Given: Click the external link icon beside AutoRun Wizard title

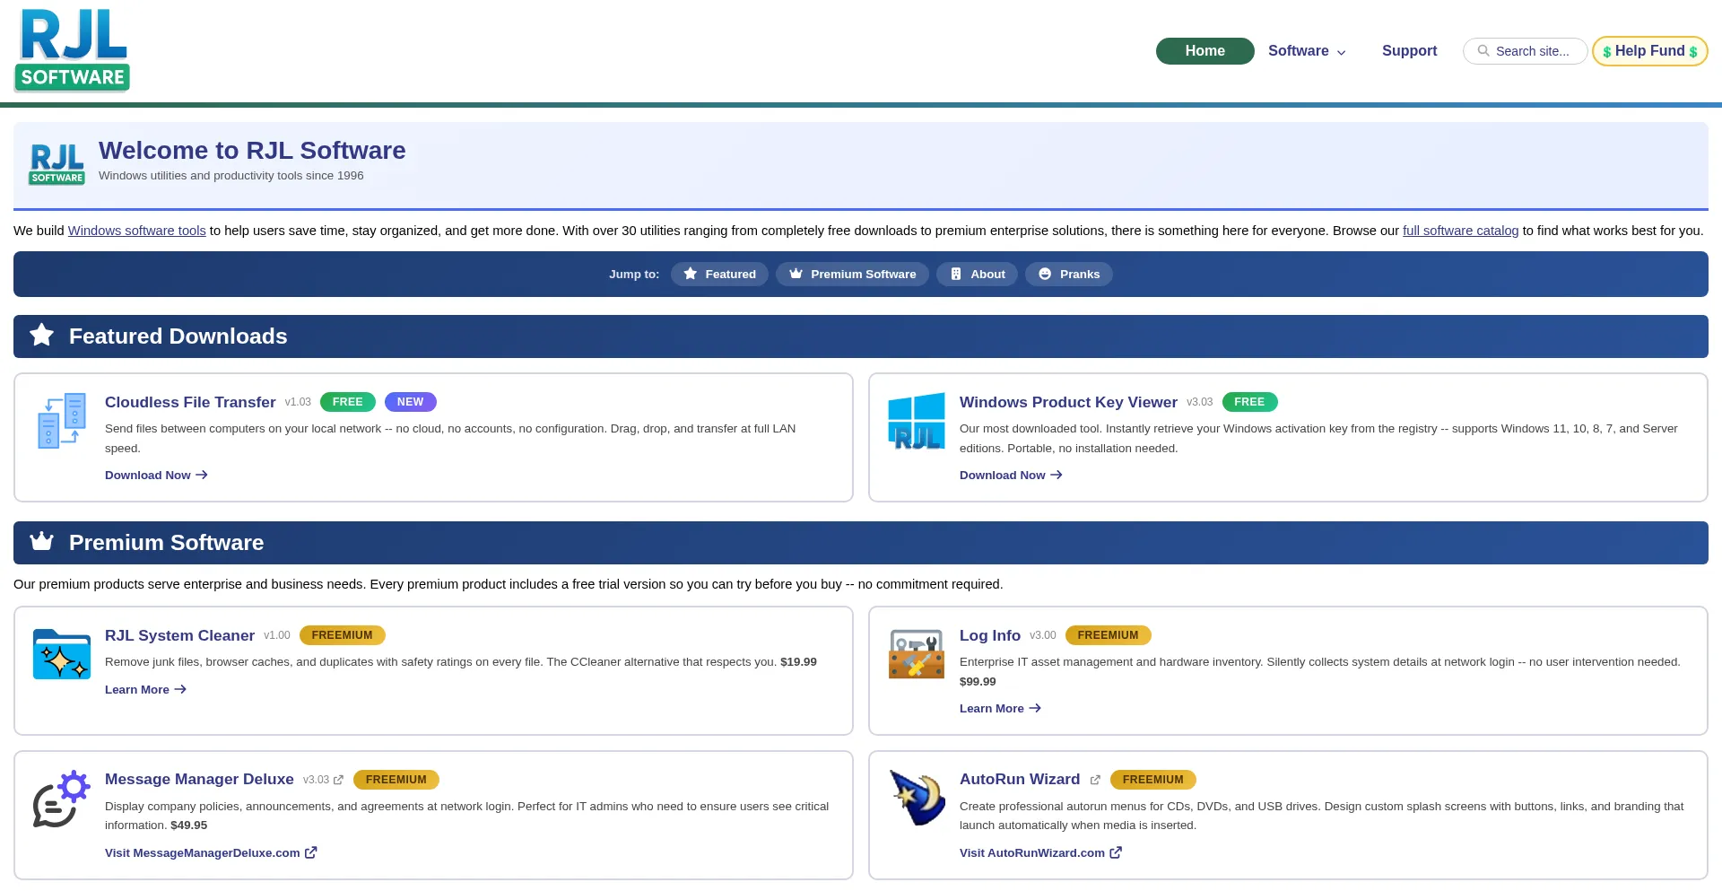Looking at the screenshot, I should point(1095,781).
